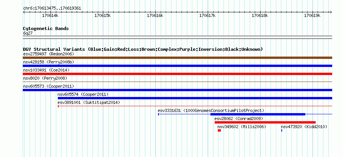Viewport: 343px width, 157px height.
Task: Click the tiny blue nsv473920 marker
Action: click(x=282, y=130)
